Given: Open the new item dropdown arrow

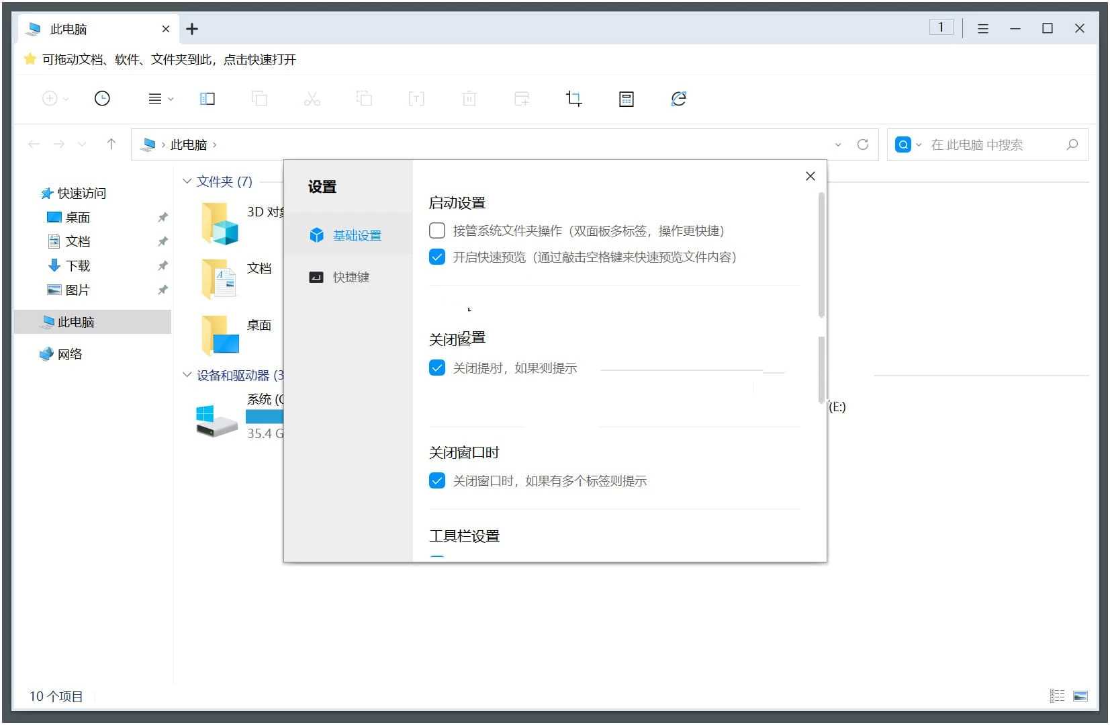Looking at the screenshot, I should point(65,98).
